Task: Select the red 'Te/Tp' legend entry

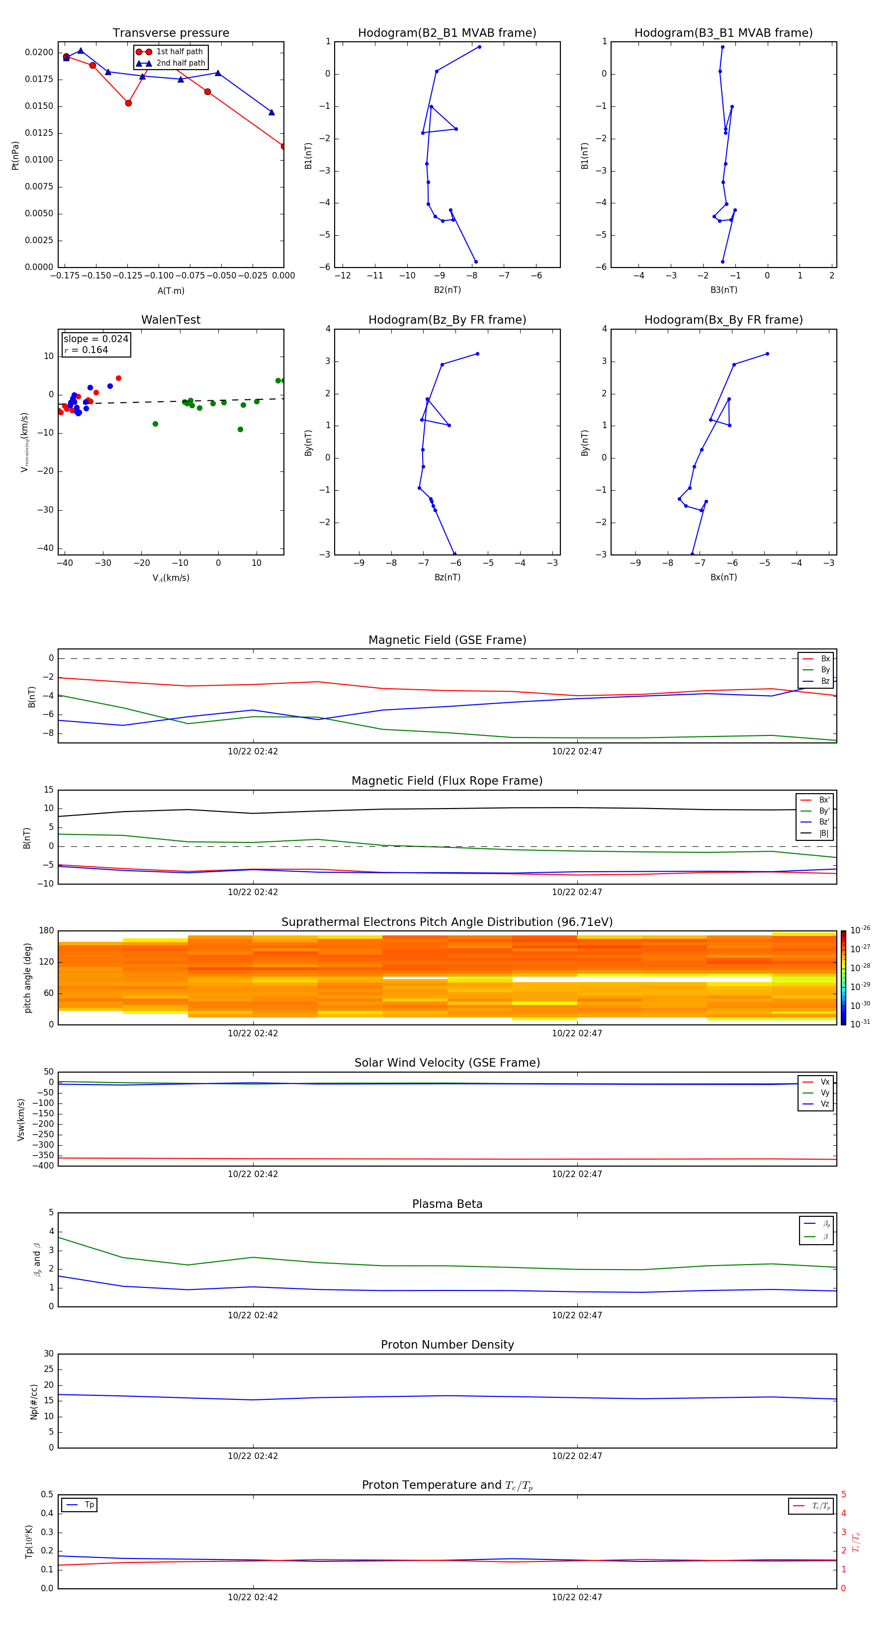Action: coord(811,1506)
